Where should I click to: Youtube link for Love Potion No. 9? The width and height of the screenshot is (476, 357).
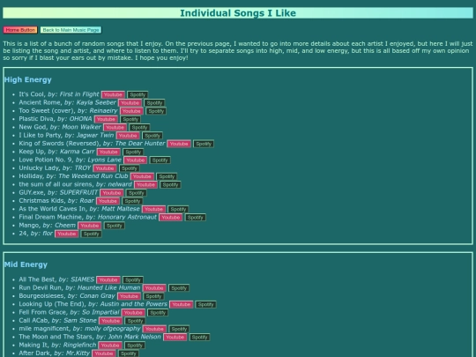click(x=136, y=160)
